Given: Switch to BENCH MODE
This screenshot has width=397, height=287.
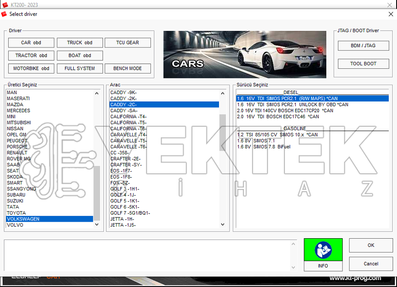Looking at the screenshot, I should tap(127, 68).
